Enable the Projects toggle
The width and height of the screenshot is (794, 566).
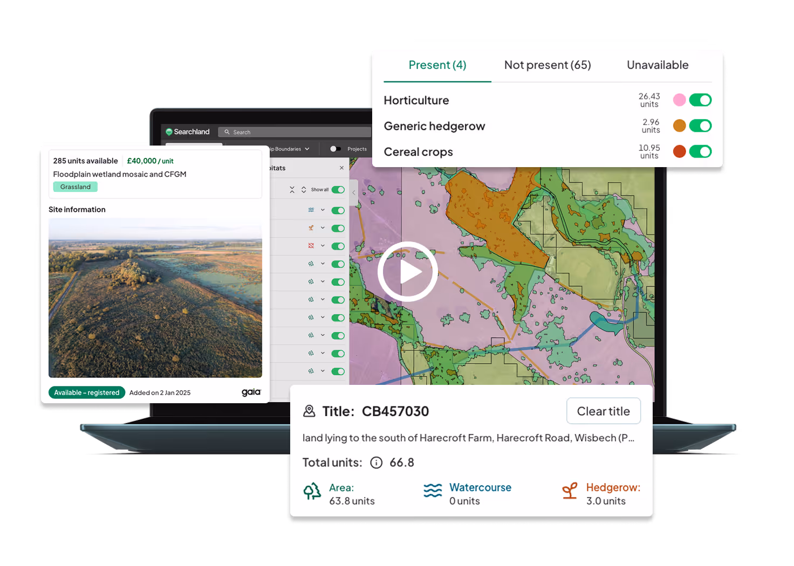point(335,149)
